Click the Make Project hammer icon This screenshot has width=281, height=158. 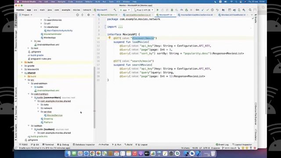tap(115, 10)
